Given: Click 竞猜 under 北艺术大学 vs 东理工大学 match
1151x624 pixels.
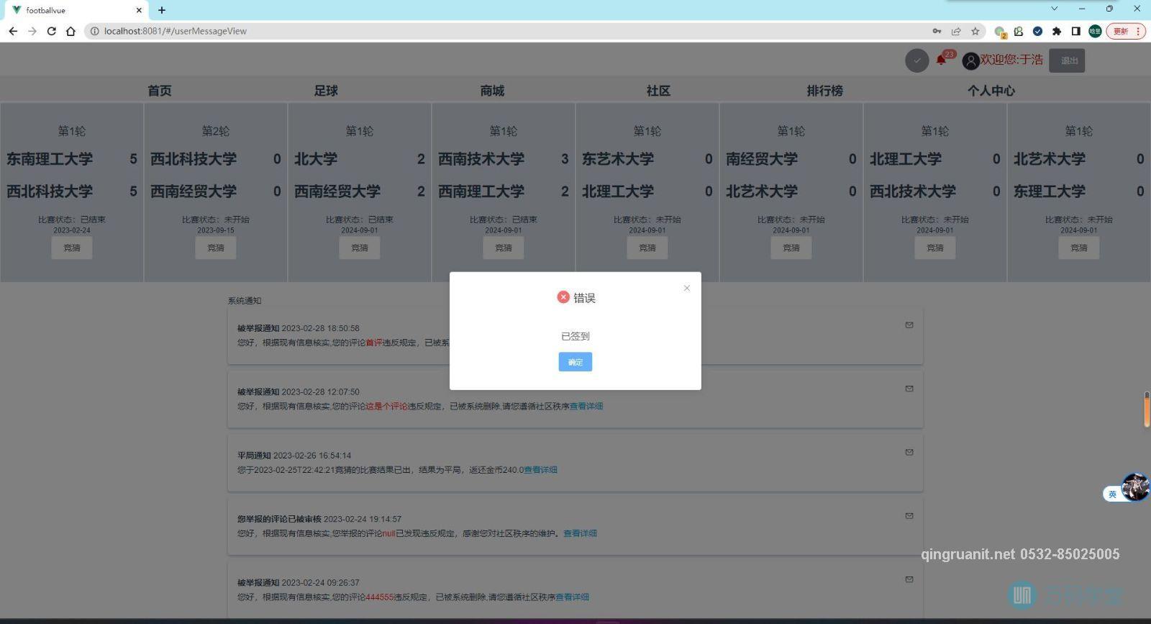Looking at the screenshot, I should 1079,248.
